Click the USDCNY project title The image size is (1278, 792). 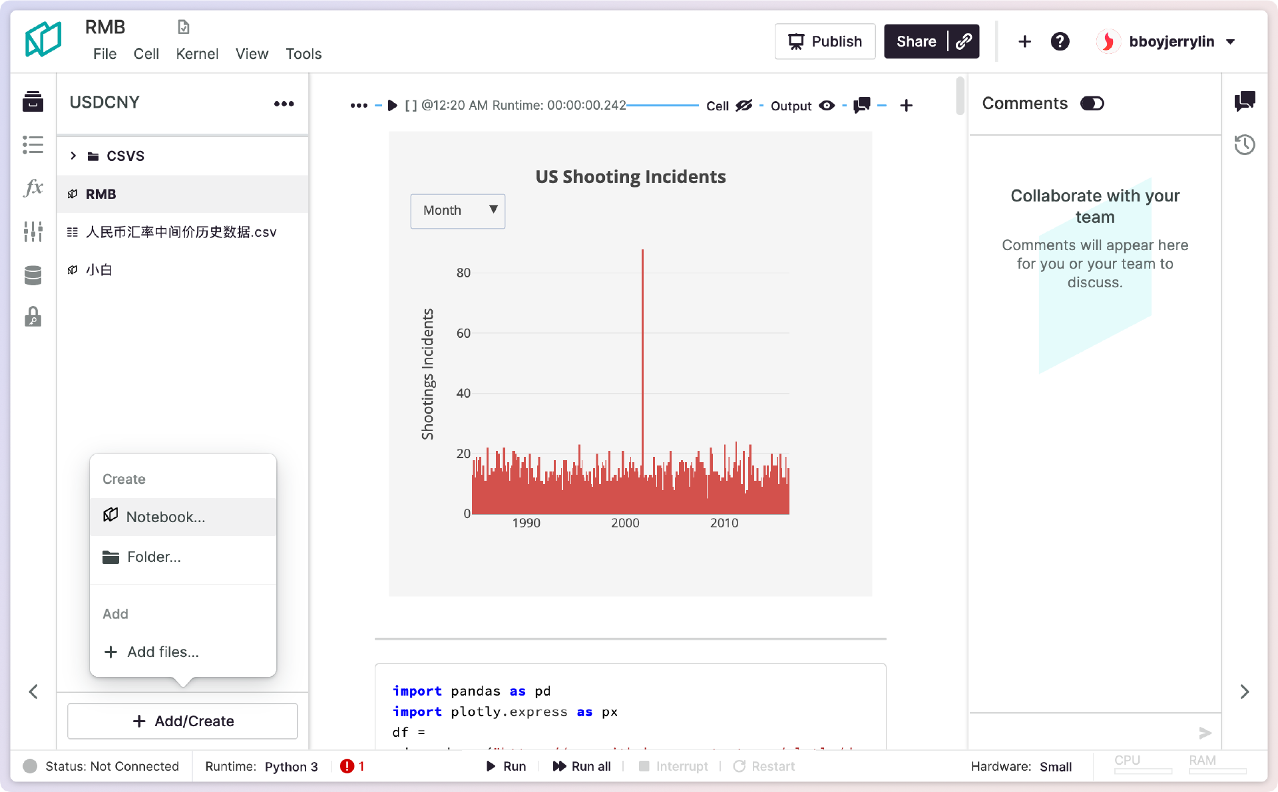point(105,102)
